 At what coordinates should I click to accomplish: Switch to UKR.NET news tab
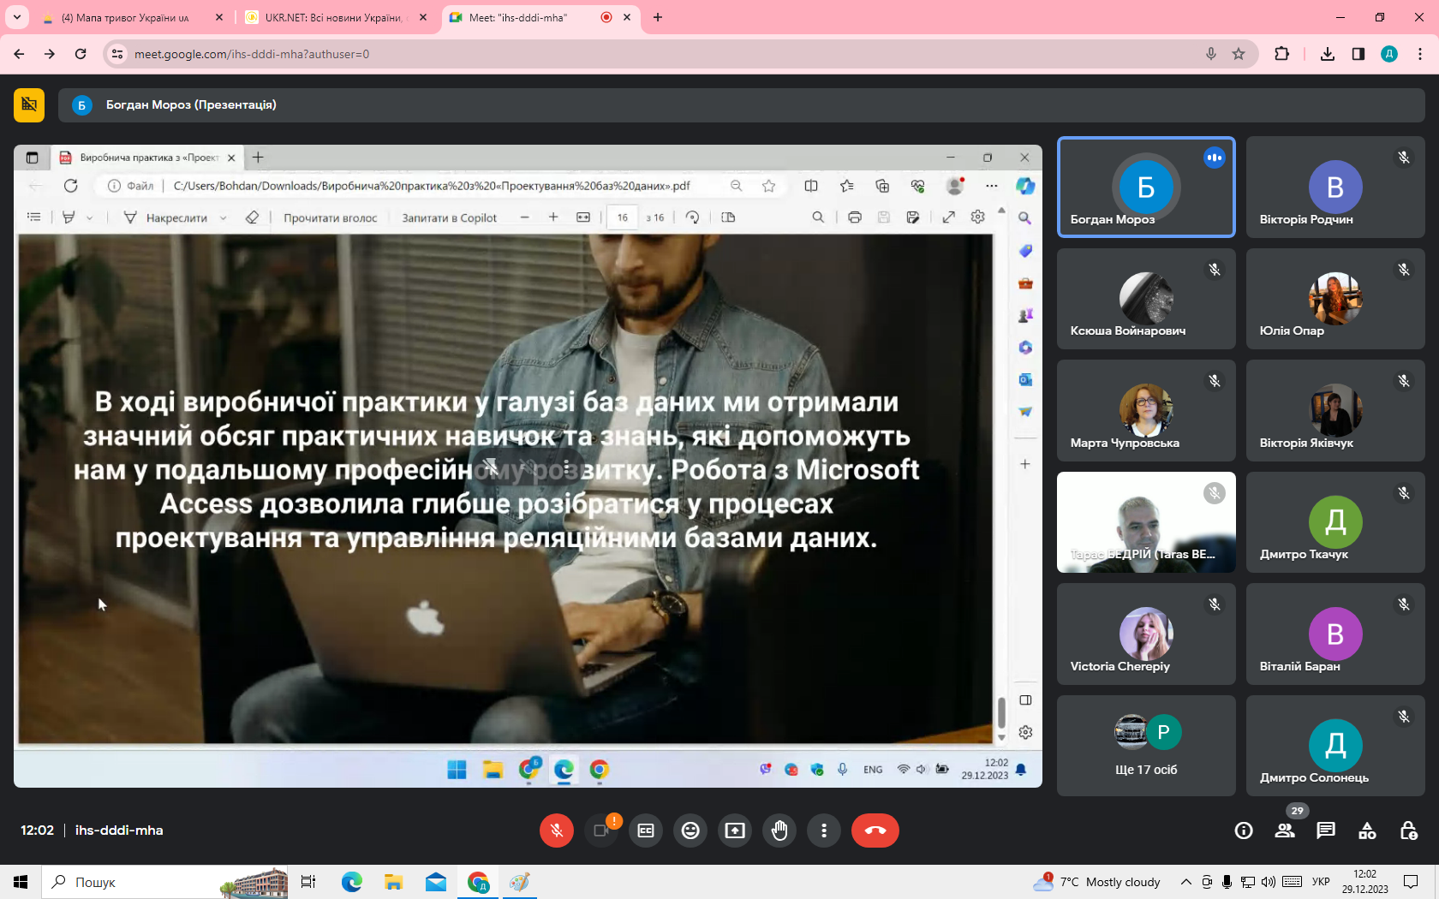point(332,17)
